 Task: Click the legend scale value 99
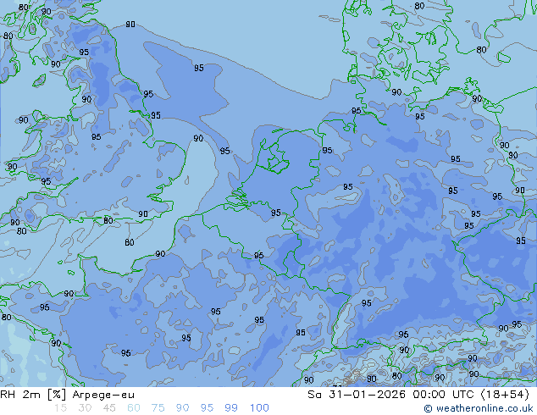point(231,408)
